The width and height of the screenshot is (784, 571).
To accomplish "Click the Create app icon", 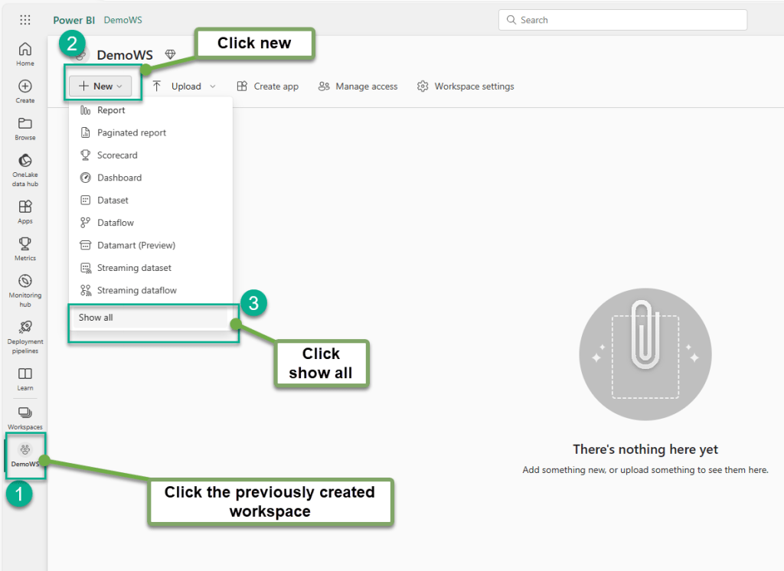I will (242, 86).
